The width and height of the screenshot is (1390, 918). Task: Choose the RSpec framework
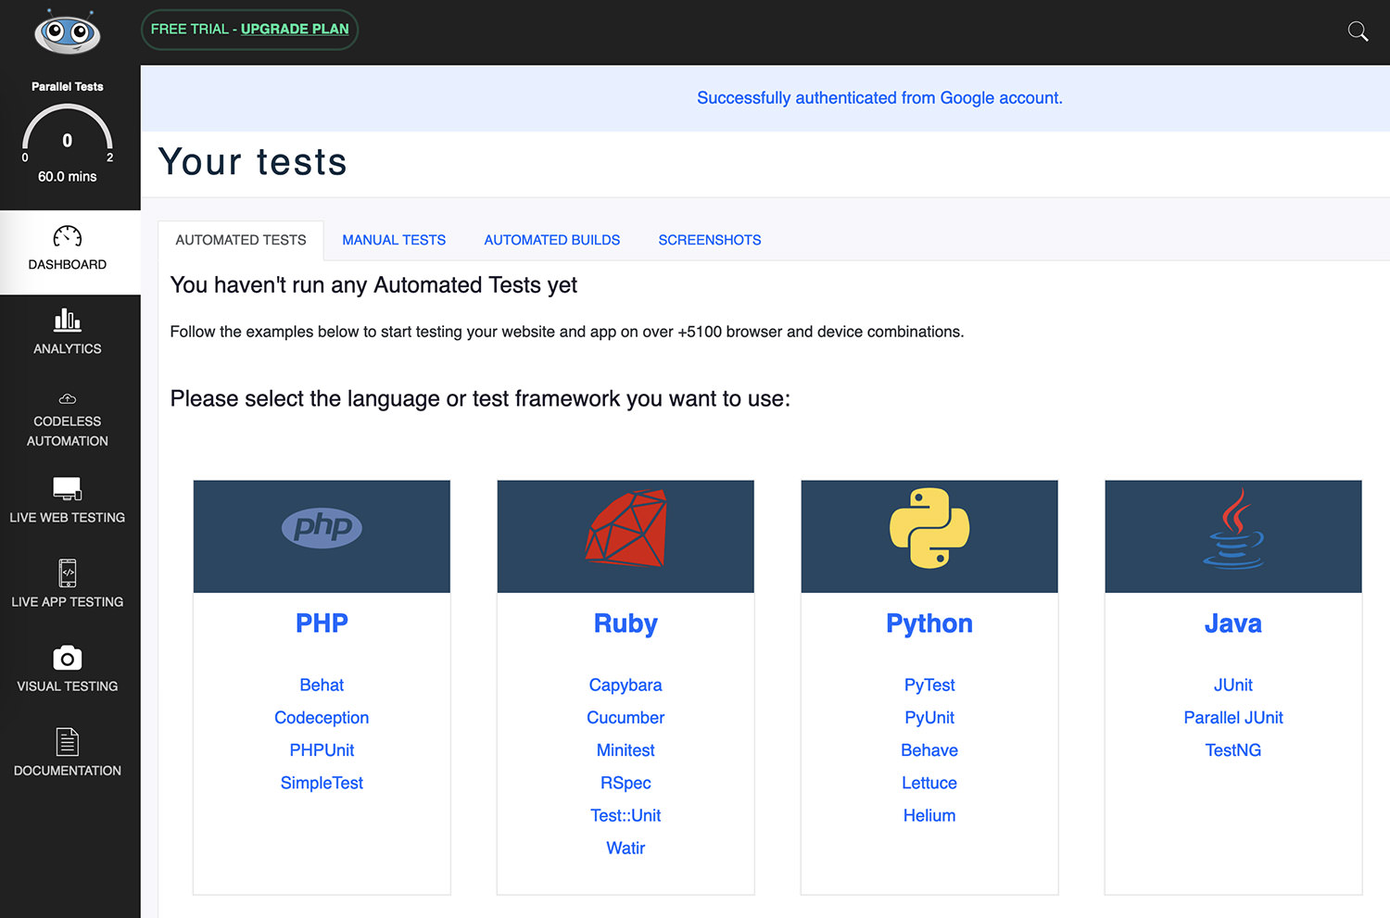[625, 783]
